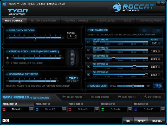The width and height of the screenshot is (167, 125).
Task: Click the ROCCAT logo in title bar
Action: (x=4, y=4)
